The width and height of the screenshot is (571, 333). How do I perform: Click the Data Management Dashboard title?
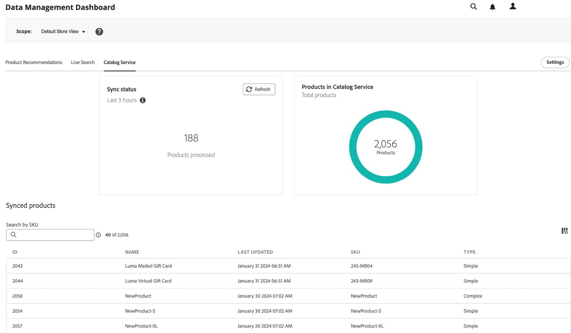tap(60, 7)
